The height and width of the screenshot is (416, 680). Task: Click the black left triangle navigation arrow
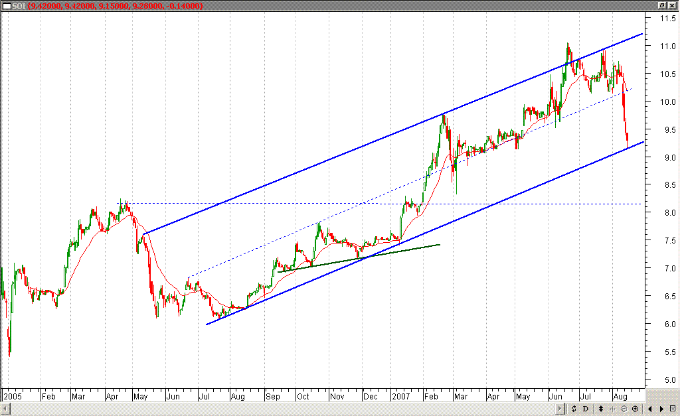pyautogui.click(x=649, y=409)
